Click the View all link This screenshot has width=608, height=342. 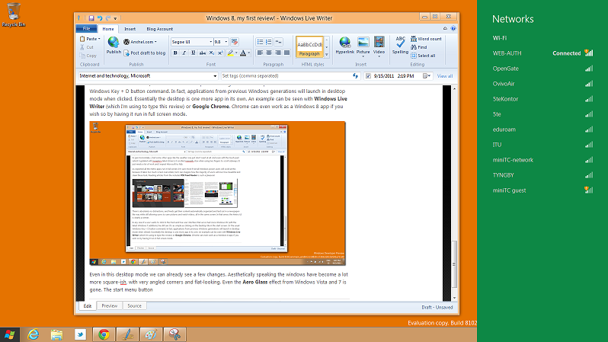pos(445,76)
